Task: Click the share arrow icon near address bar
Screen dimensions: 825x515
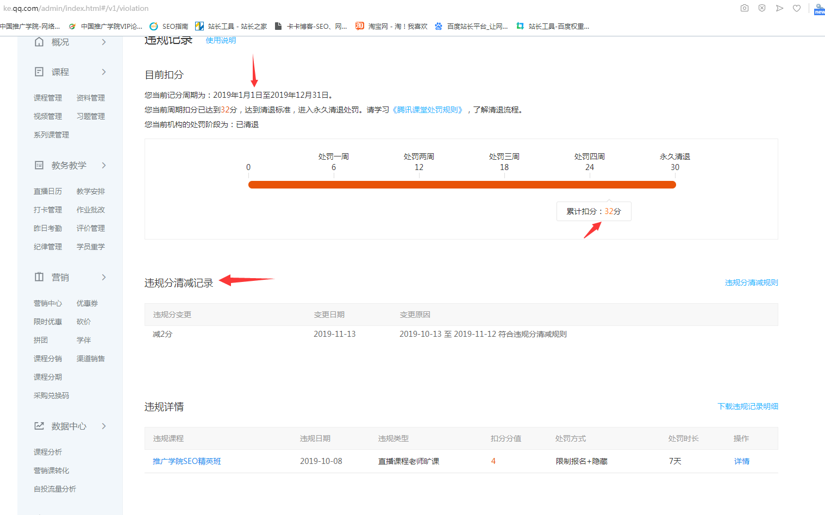Action: 779,8
